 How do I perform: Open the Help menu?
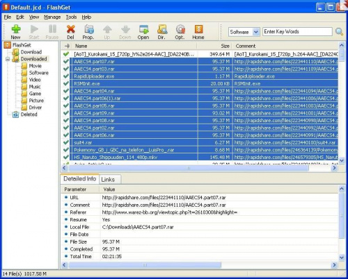pos(86,17)
